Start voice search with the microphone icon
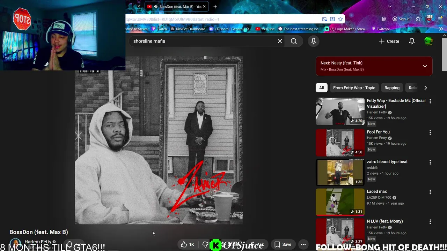 (x=313, y=41)
